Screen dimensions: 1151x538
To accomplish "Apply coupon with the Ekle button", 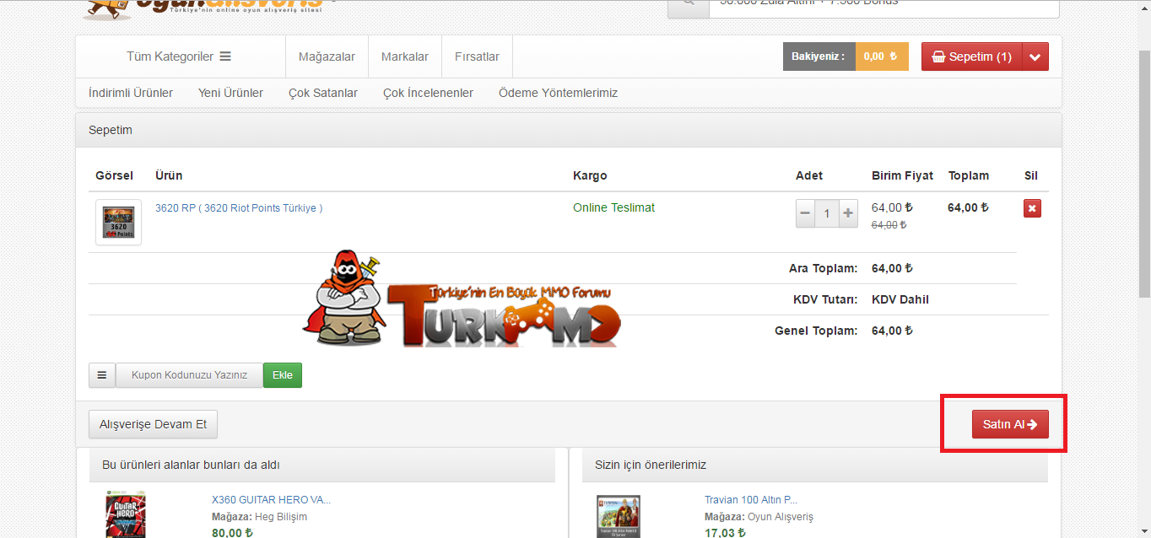I will coord(283,375).
